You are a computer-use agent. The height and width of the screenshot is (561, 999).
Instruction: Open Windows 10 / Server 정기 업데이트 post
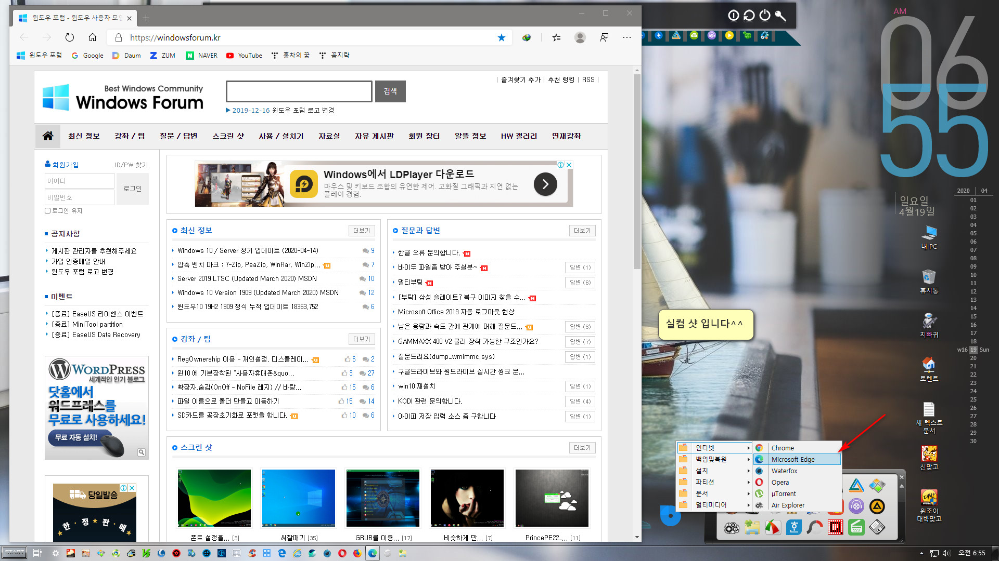[x=248, y=250]
